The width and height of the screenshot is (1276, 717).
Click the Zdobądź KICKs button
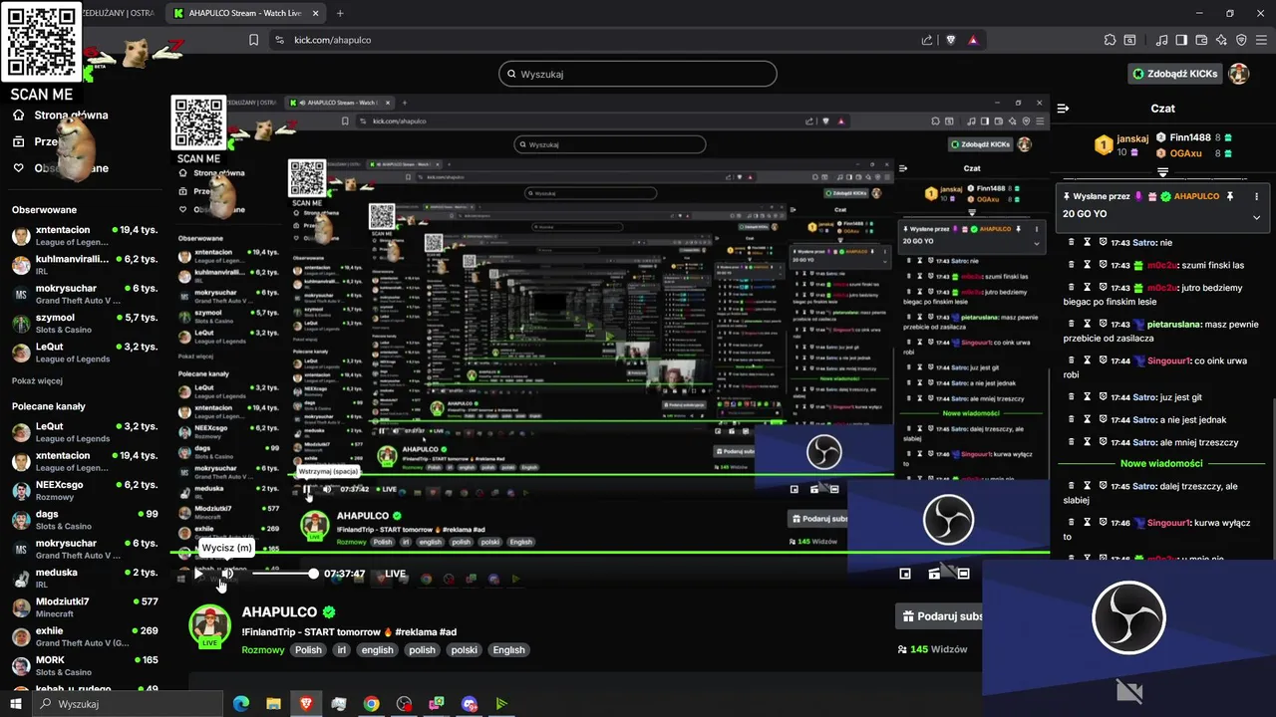pyautogui.click(x=1174, y=74)
